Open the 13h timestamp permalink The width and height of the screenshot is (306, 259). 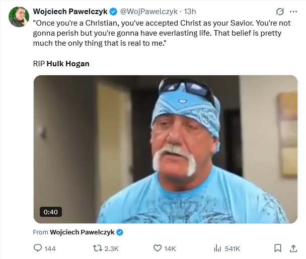point(190,12)
